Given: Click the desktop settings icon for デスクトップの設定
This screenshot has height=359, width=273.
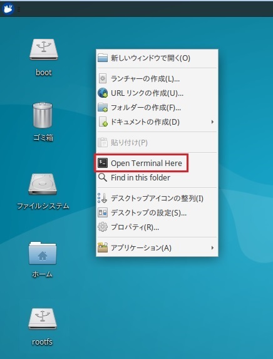Looking at the screenshot, I should (103, 212).
